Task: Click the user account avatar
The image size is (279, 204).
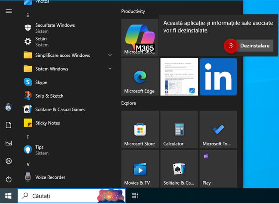Action: pos(8,107)
